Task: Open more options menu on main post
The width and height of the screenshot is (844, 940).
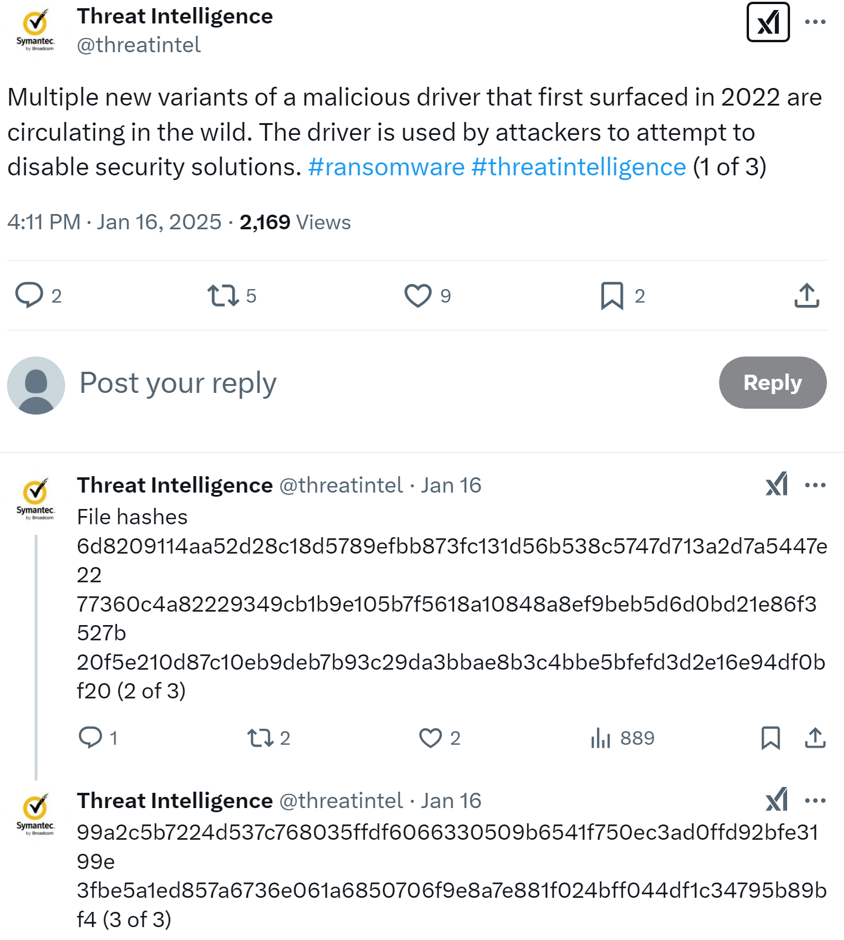Action: pos(815,22)
